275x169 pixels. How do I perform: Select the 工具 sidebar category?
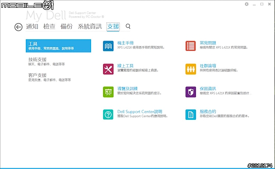pyautogui.click(x=58, y=46)
